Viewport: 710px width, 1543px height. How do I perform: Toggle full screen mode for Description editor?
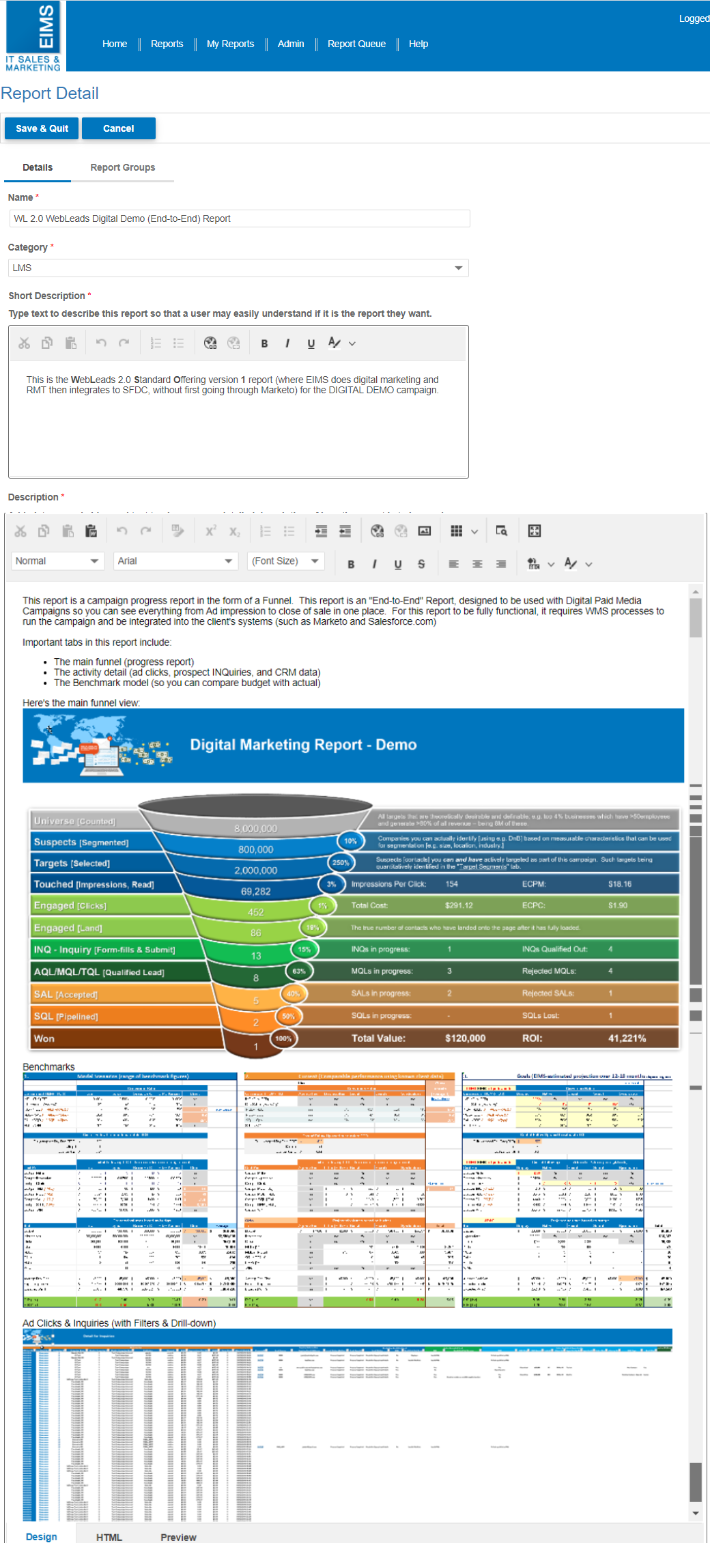[535, 531]
